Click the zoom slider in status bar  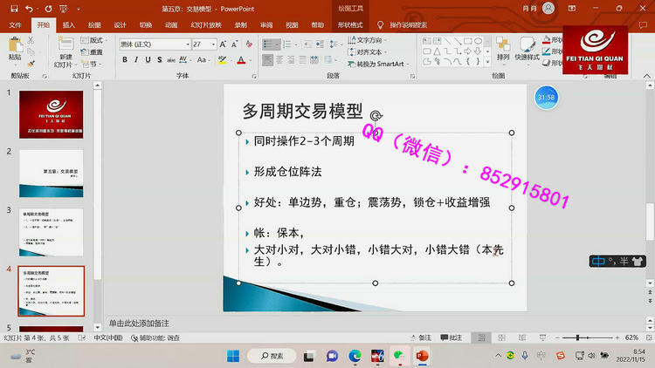[579, 337]
